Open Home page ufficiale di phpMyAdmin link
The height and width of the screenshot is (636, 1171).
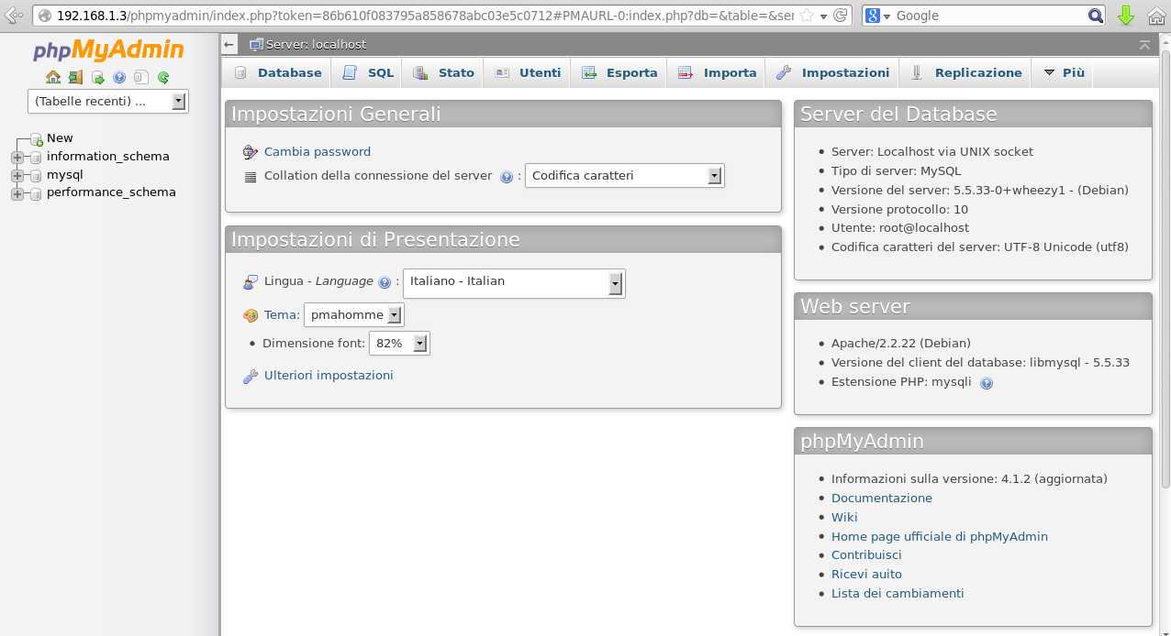[940, 537]
